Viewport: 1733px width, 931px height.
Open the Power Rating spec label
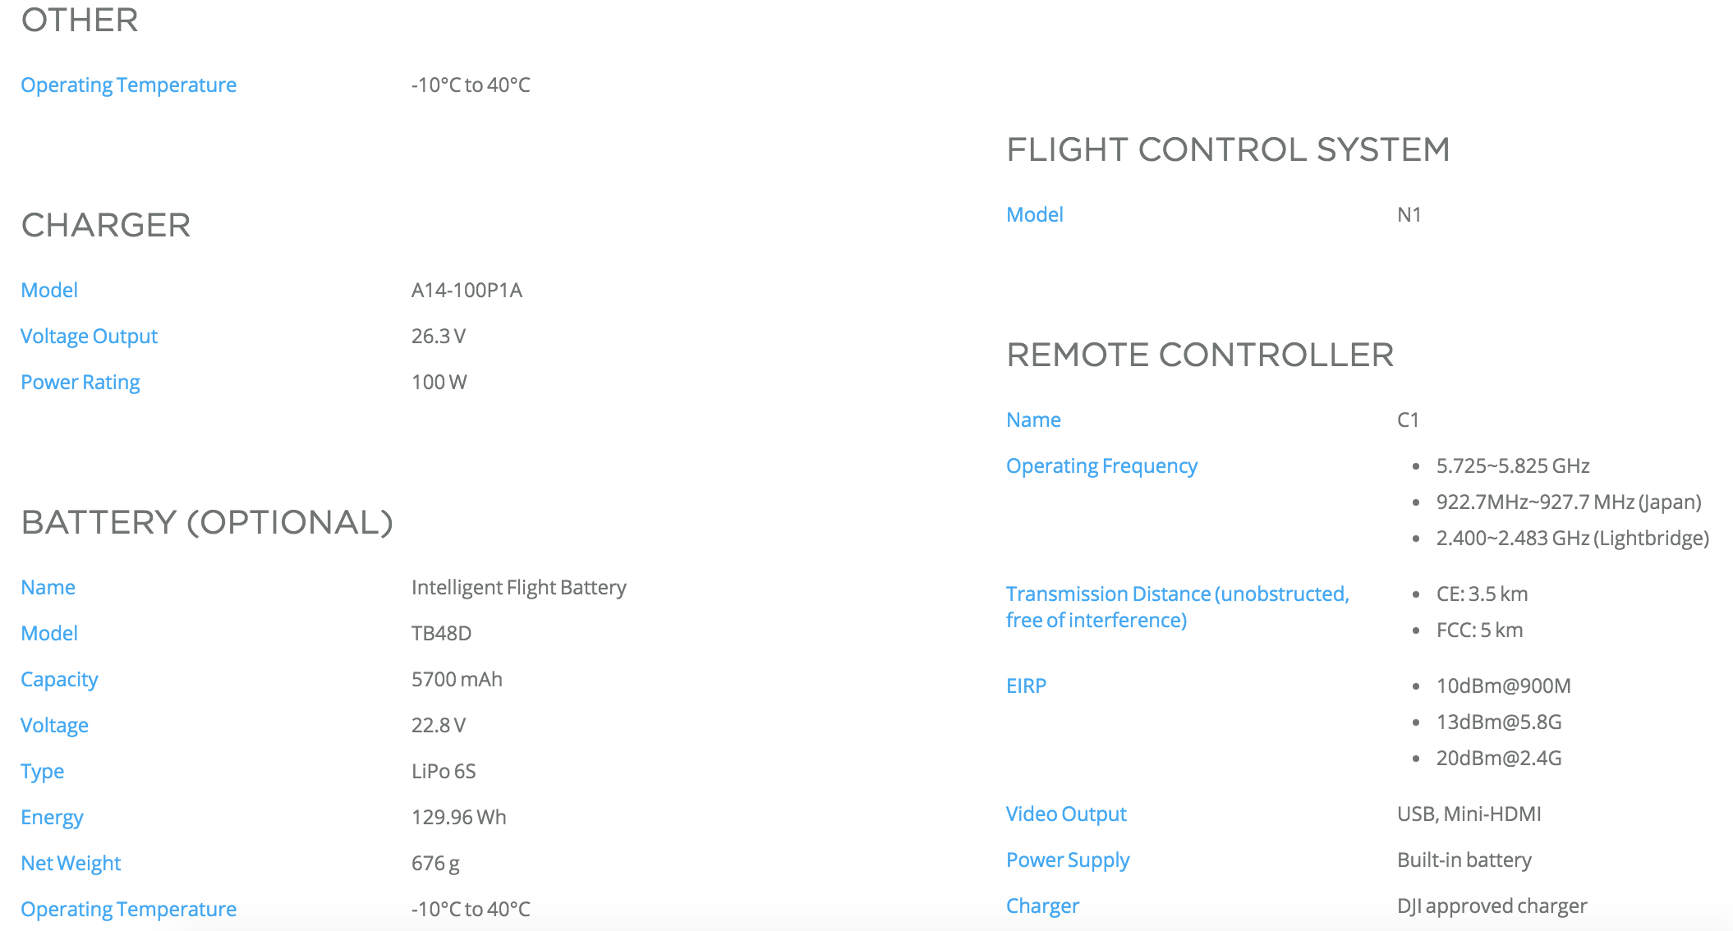click(80, 383)
